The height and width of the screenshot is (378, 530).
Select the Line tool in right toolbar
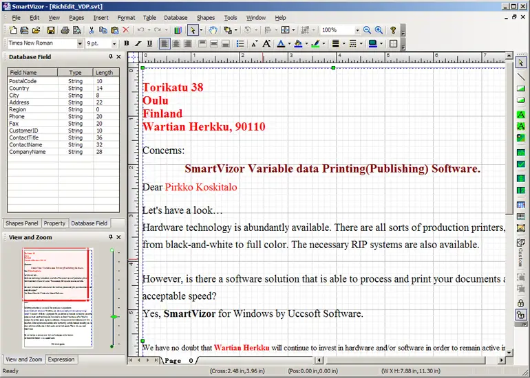pos(521,76)
